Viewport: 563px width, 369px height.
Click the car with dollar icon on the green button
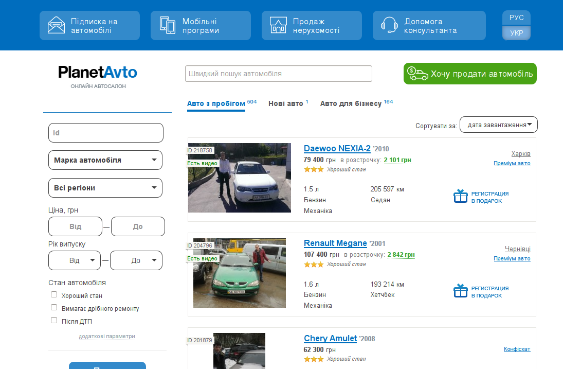click(x=417, y=74)
